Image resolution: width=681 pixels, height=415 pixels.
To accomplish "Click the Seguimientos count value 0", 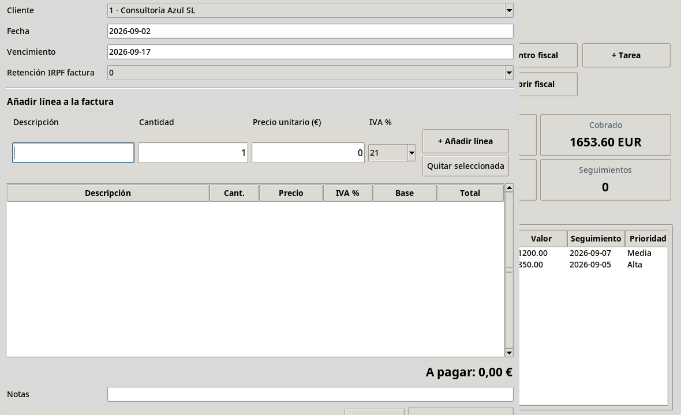I will [x=605, y=187].
